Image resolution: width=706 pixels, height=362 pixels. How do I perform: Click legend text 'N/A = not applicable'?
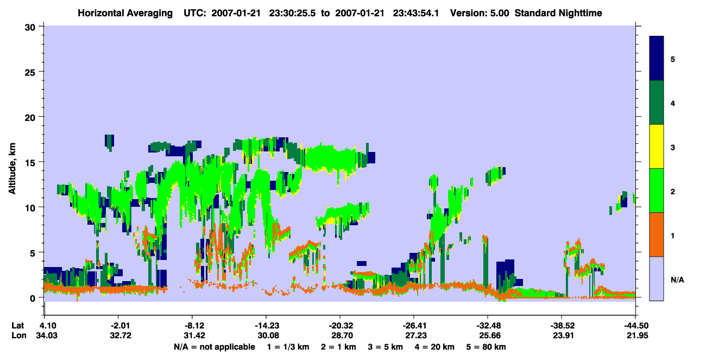tap(214, 347)
